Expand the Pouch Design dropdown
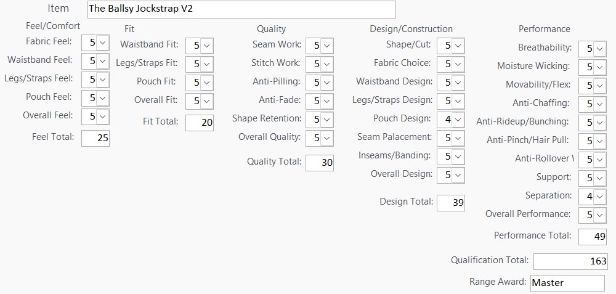616x294 pixels. click(x=458, y=120)
